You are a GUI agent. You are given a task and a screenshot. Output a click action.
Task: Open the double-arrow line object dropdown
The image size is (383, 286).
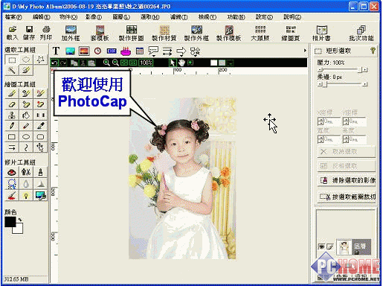tap(167, 51)
